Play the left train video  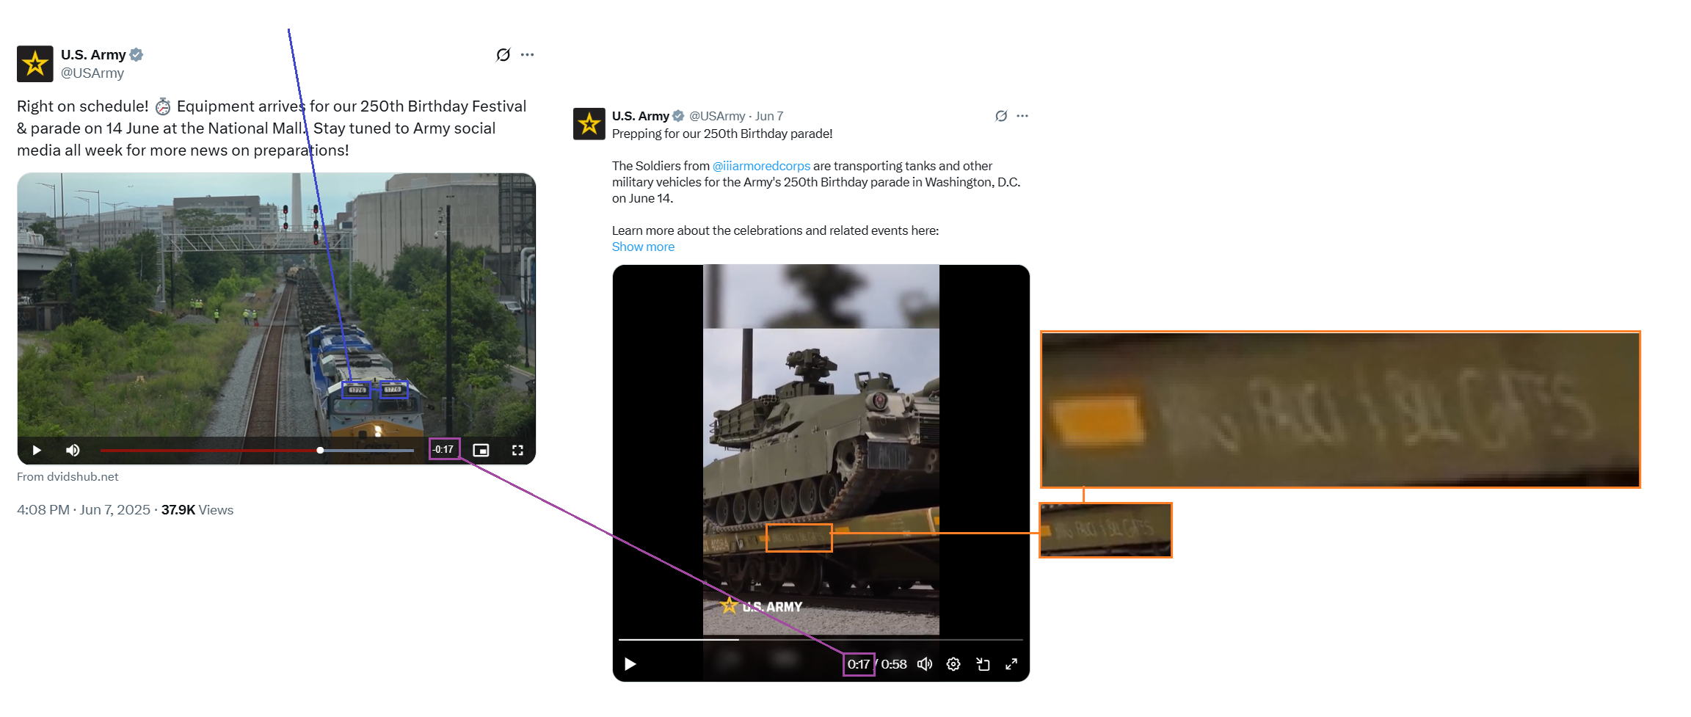(37, 450)
